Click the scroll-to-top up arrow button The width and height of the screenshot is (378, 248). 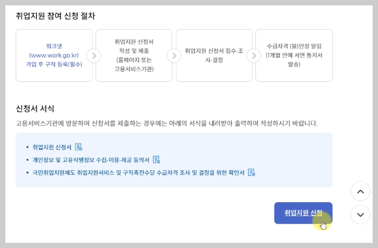(x=360, y=191)
